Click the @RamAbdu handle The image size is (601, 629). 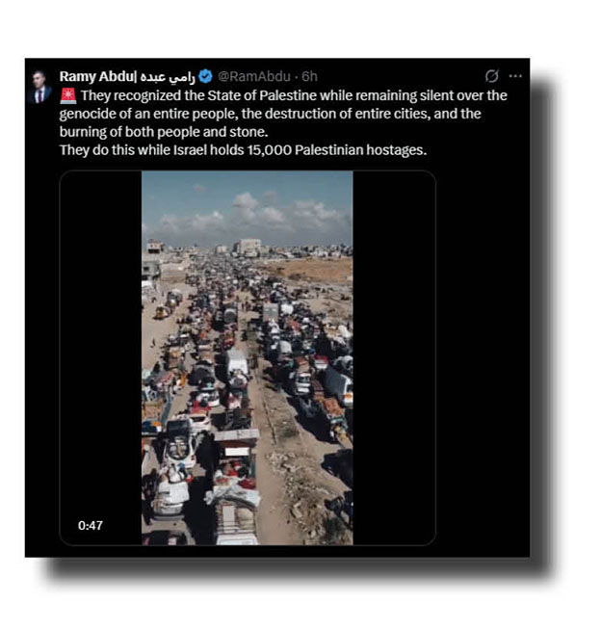[x=254, y=76]
